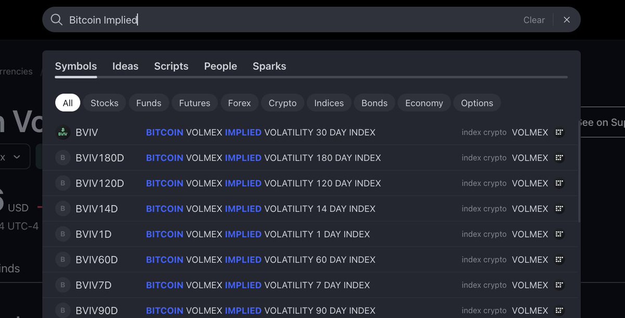This screenshot has width=625, height=318.
Task: Click the BVIV120D row symbol icon
Action: pyautogui.click(x=63, y=183)
